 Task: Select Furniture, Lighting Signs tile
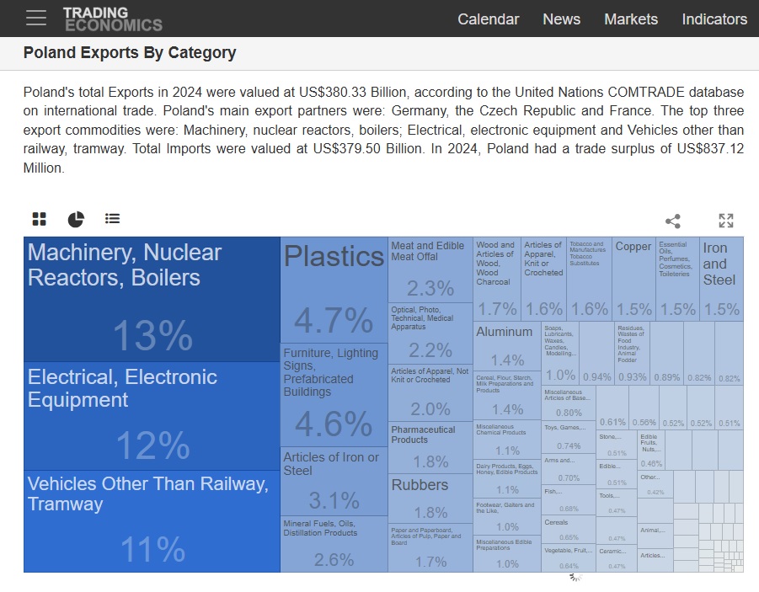[x=334, y=394]
